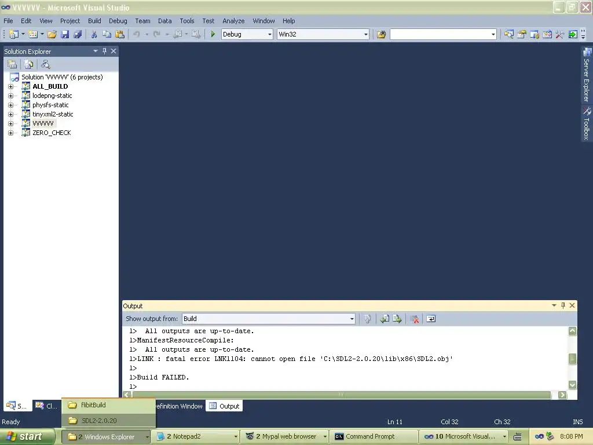593x445 pixels.
Task: Click Output horizontal scrollbar right arrow
Action: pyautogui.click(x=562, y=395)
